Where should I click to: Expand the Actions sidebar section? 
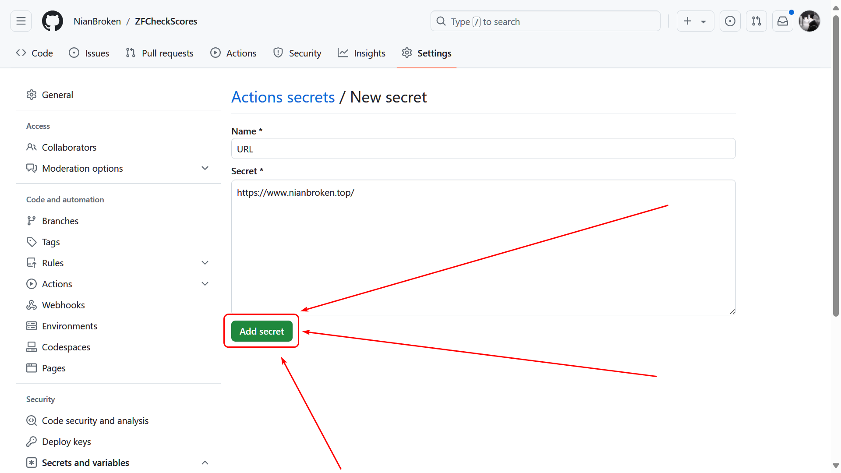pos(205,284)
